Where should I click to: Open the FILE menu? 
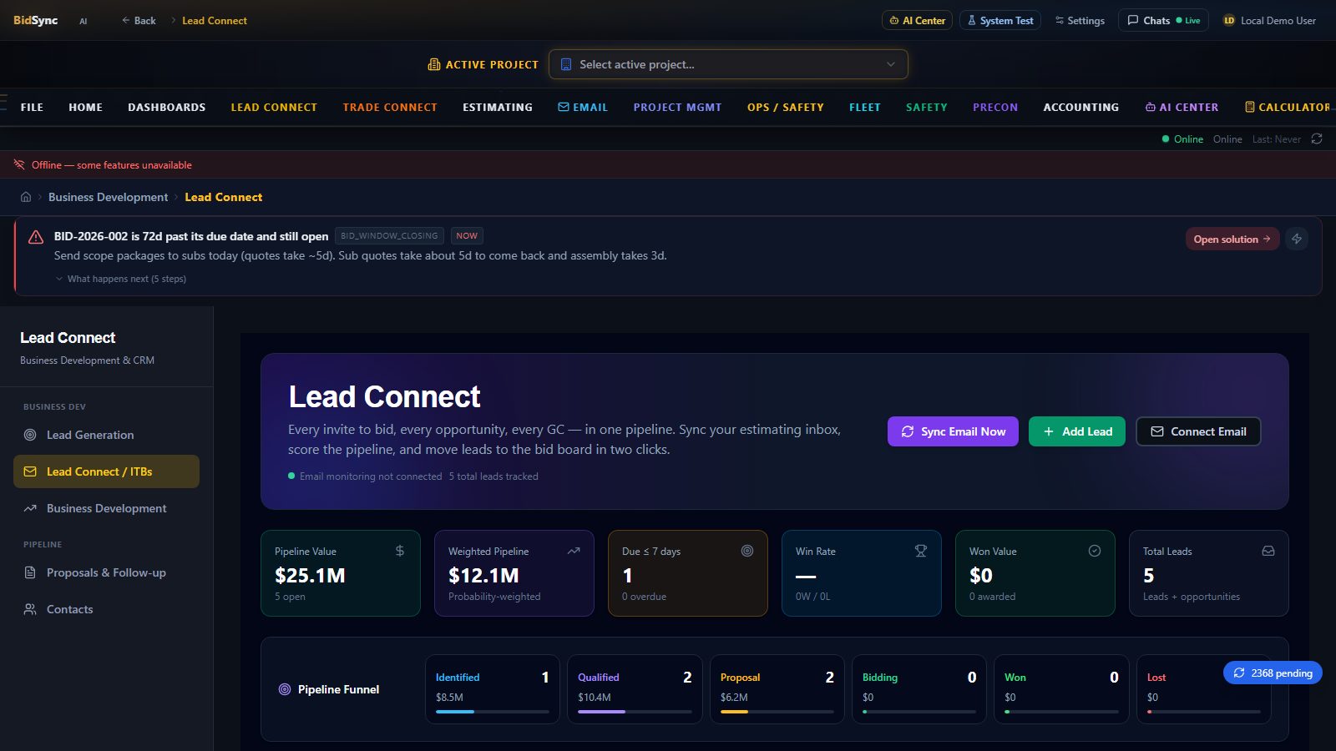[x=32, y=107]
